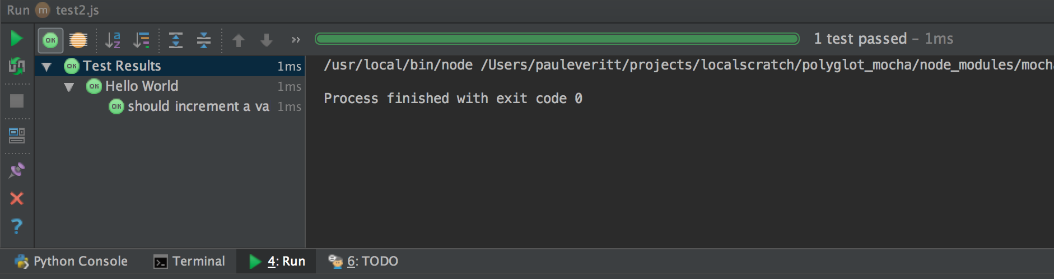Click the gray Stop process square

tap(17, 101)
